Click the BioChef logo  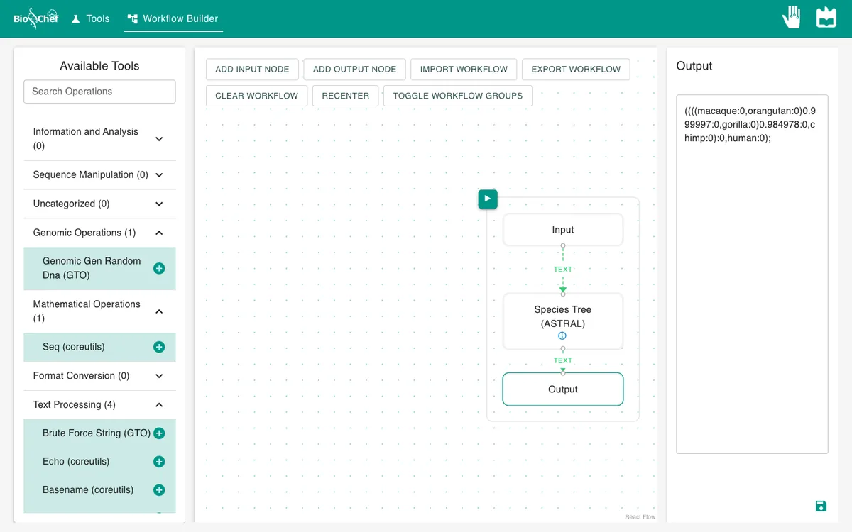(36, 18)
